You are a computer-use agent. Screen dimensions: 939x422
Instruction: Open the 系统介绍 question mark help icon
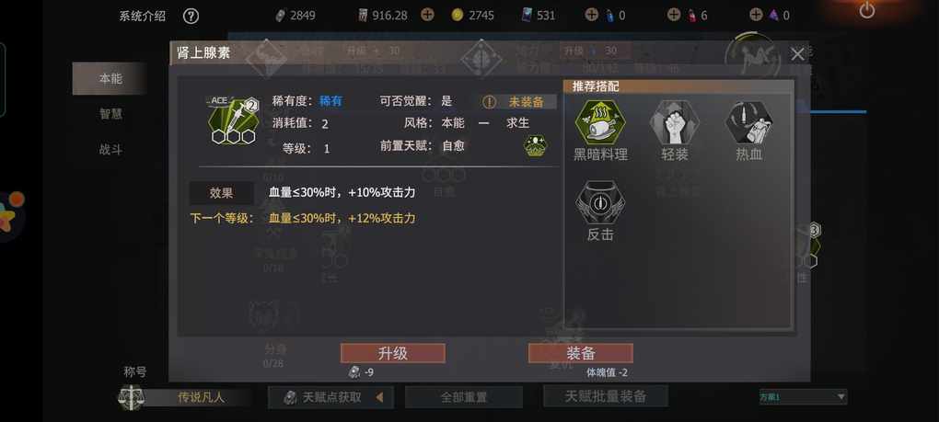pos(191,17)
